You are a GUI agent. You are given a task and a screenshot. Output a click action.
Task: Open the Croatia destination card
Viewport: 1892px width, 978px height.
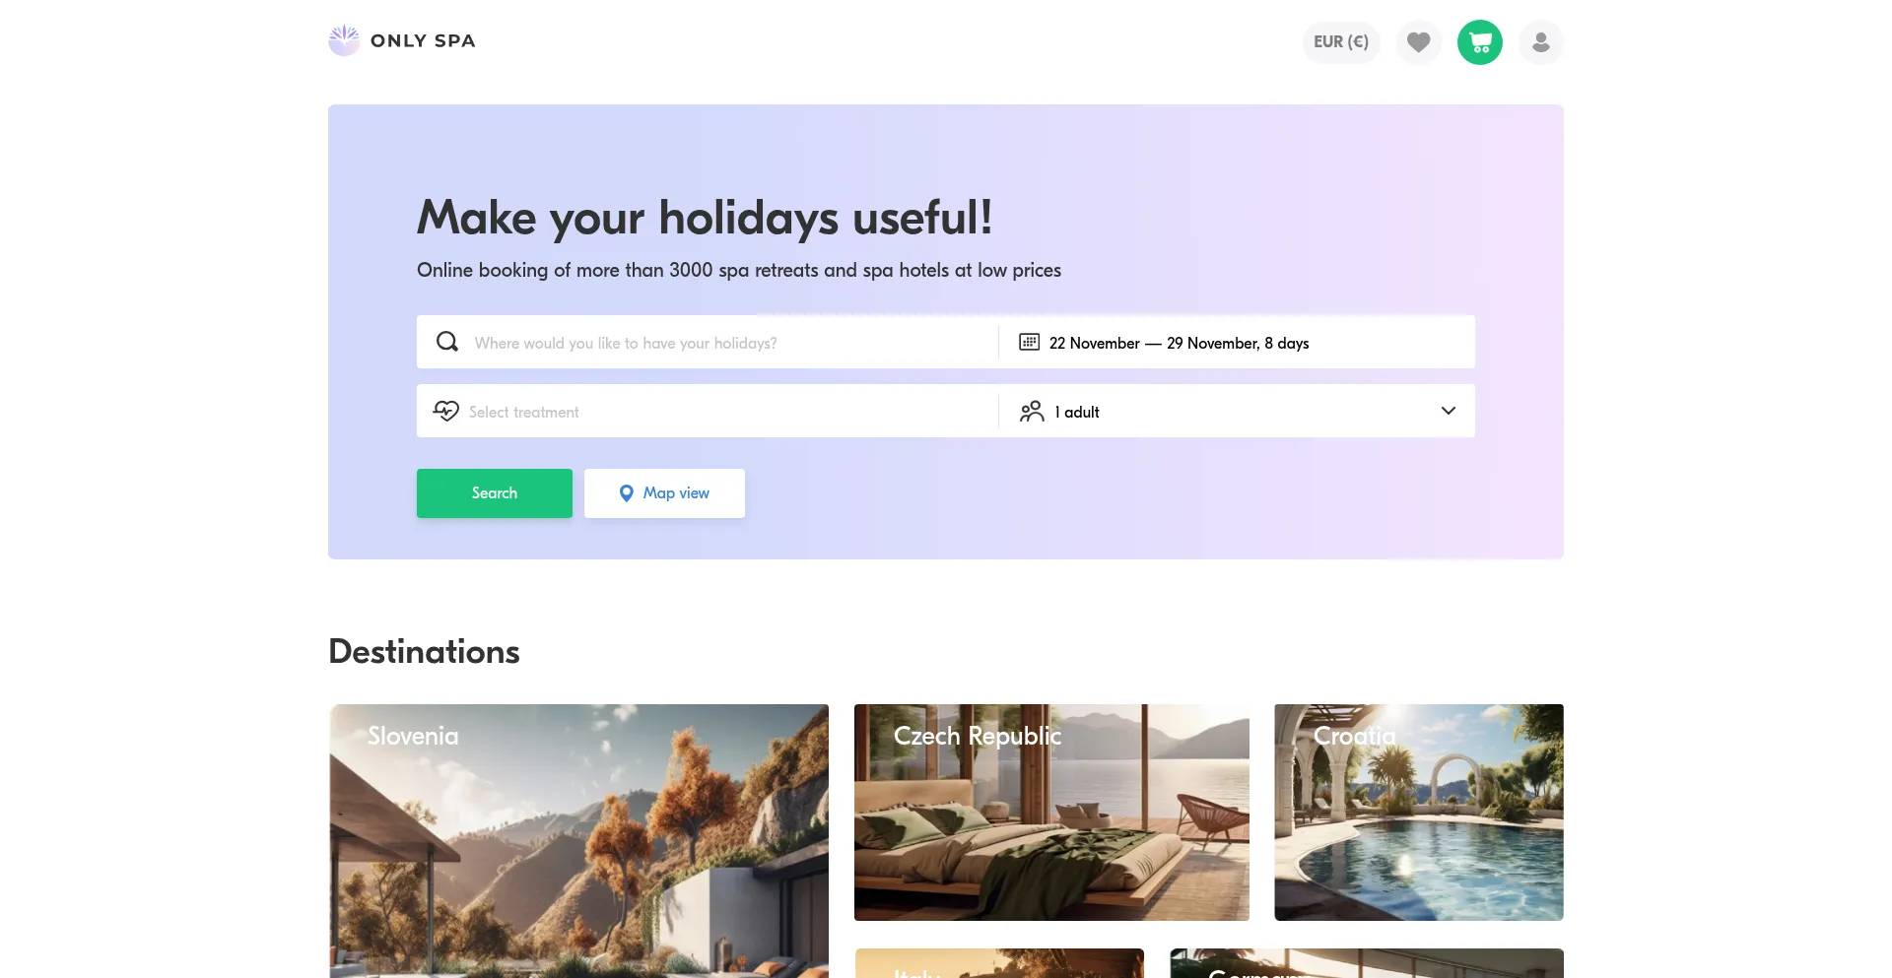click(1419, 813)
